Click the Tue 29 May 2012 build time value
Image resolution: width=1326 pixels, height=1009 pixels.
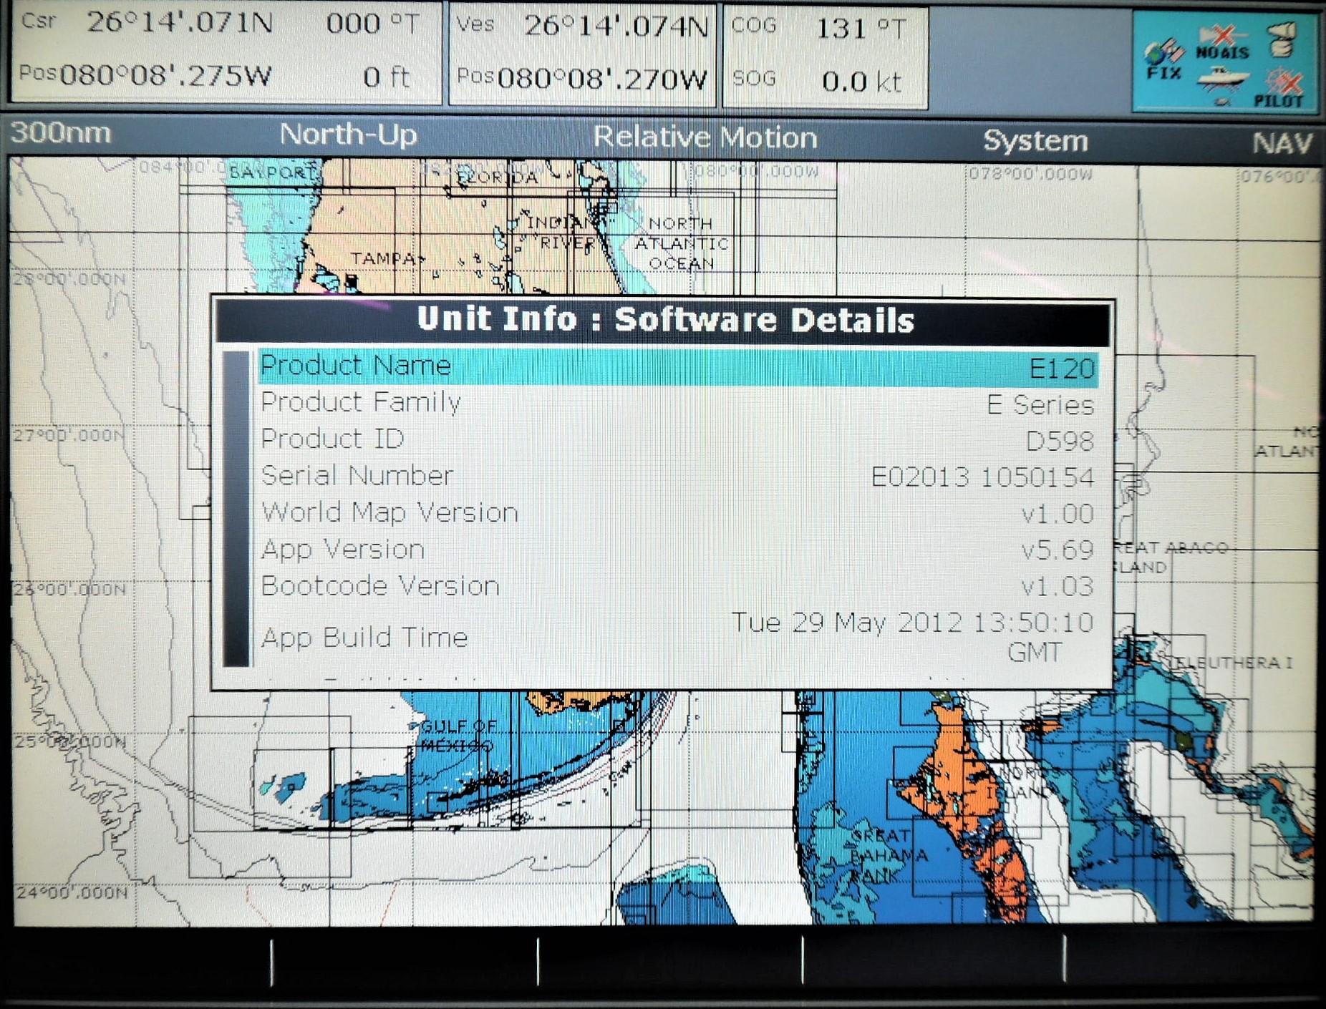click(912, 637)
